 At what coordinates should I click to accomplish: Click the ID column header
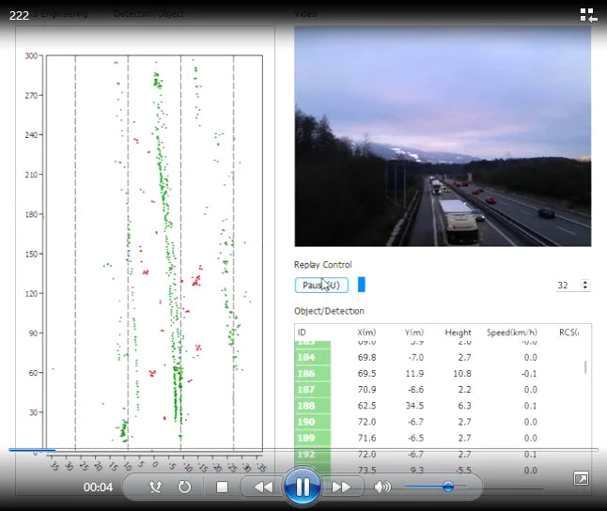coord(303,333)
